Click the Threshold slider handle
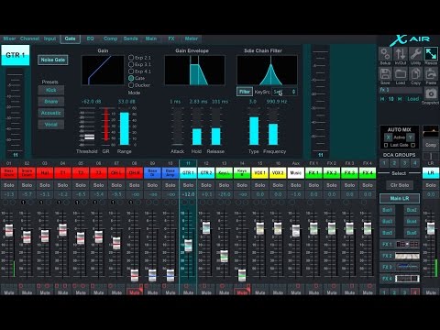This screenshot has width=440, height=330. 89,137
